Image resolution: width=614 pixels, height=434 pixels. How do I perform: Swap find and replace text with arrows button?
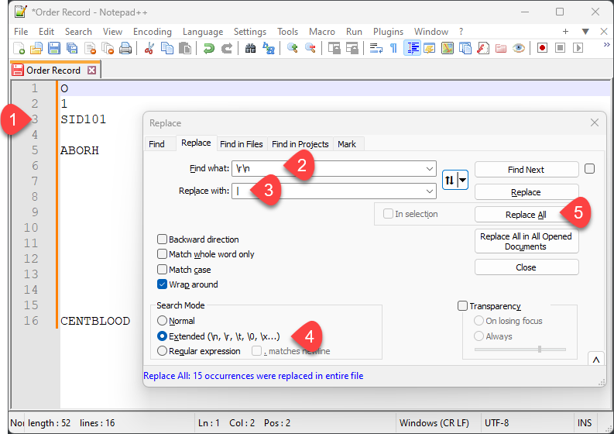click(450, 181)
